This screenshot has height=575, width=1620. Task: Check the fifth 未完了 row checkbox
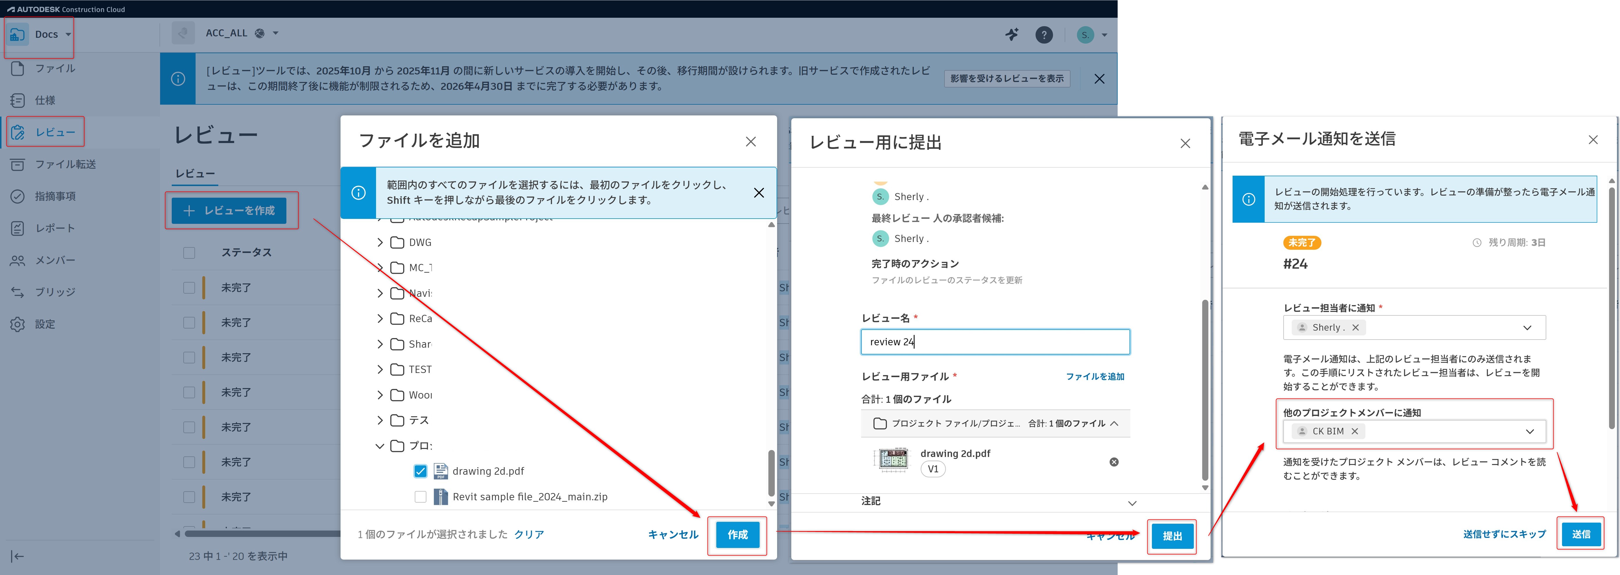[189, 427]
